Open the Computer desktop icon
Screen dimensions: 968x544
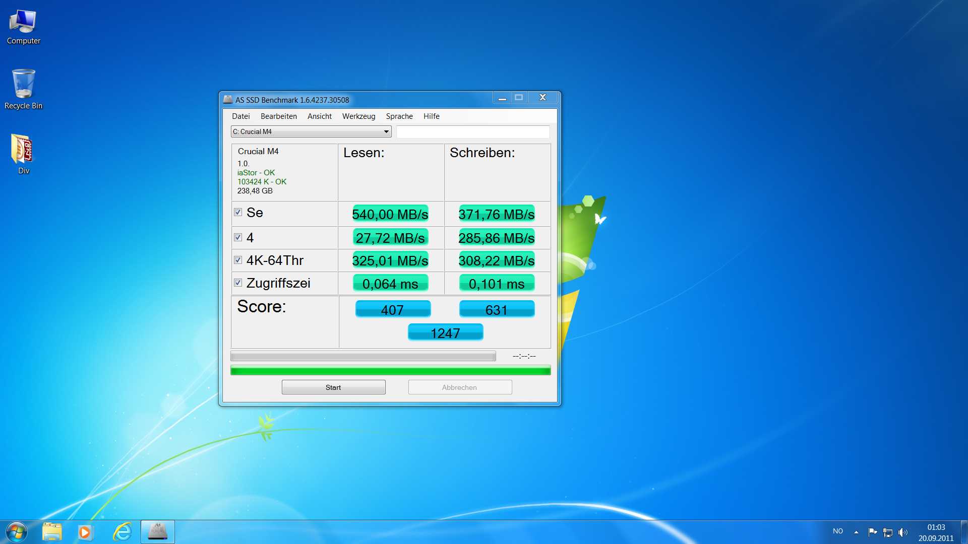point(23,28)
